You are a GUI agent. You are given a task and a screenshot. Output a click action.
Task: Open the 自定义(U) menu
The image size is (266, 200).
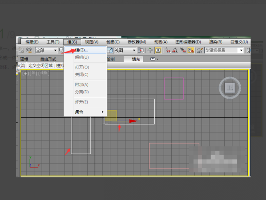tap(239, 42)
